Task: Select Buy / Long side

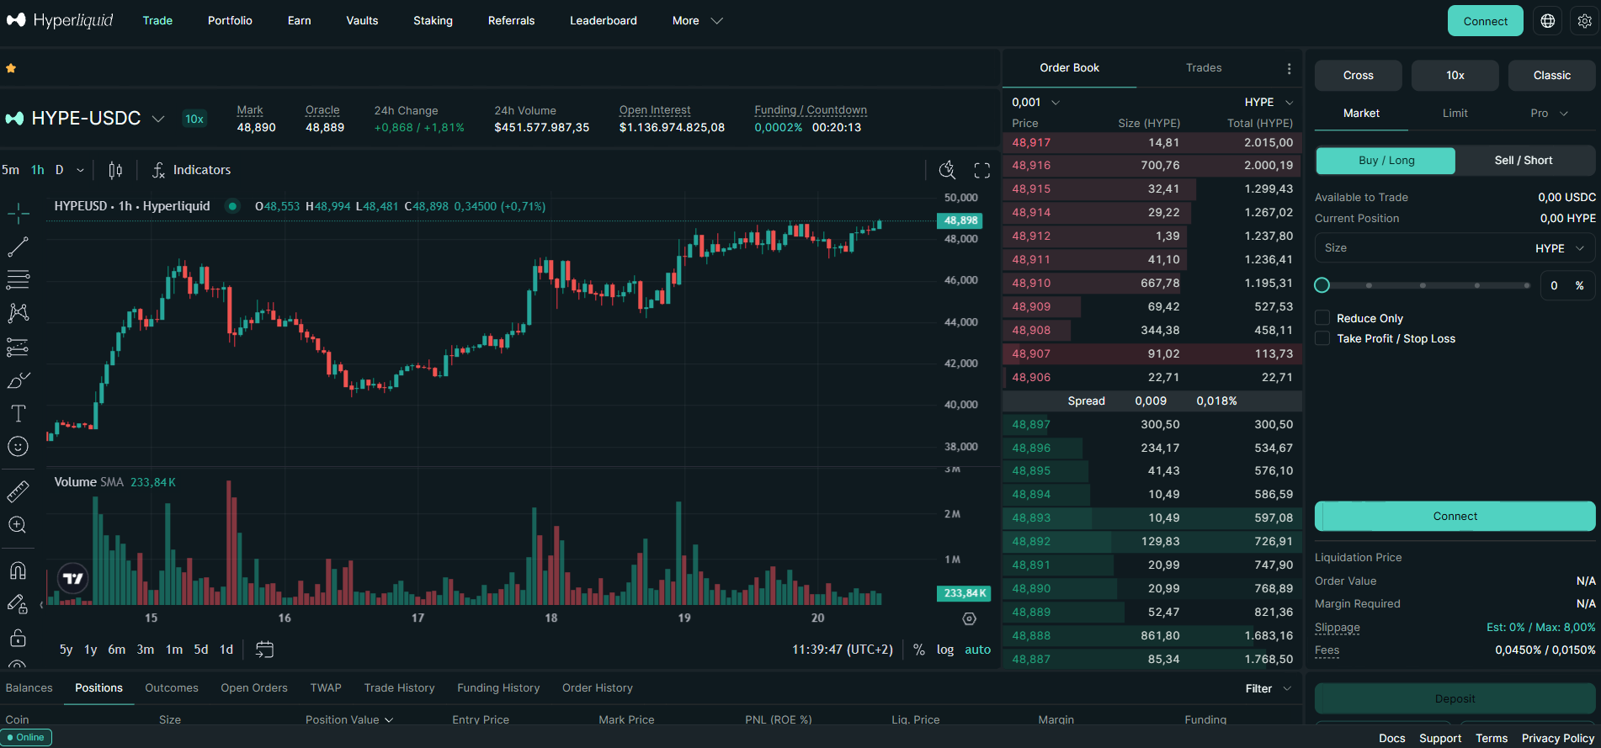Action: [1386, 161]
